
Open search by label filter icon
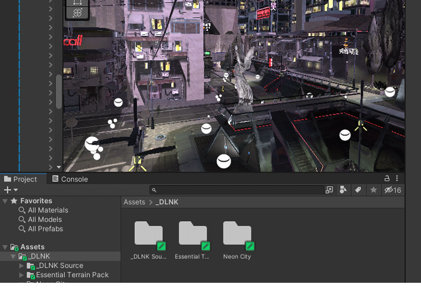click(358, 190)
